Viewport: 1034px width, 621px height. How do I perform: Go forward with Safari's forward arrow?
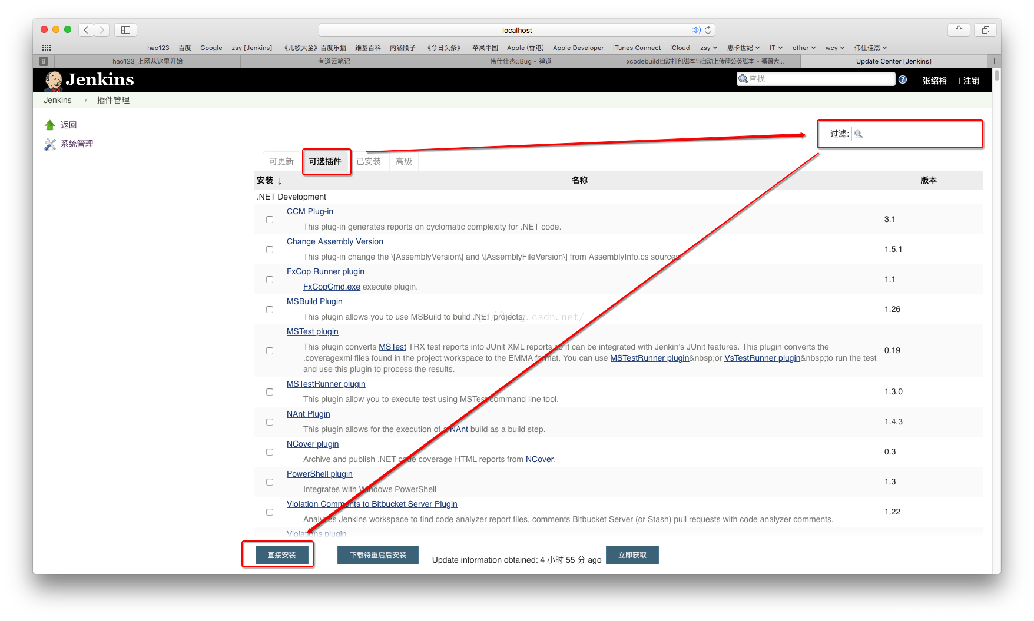(102, 30)
